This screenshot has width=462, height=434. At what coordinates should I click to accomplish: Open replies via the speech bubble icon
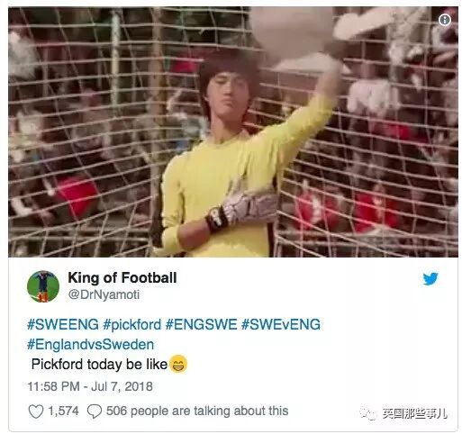pos(95,411)
